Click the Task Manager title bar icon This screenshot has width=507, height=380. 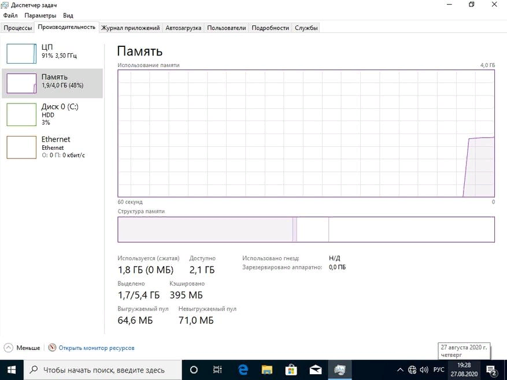click(x=5, y=5)
